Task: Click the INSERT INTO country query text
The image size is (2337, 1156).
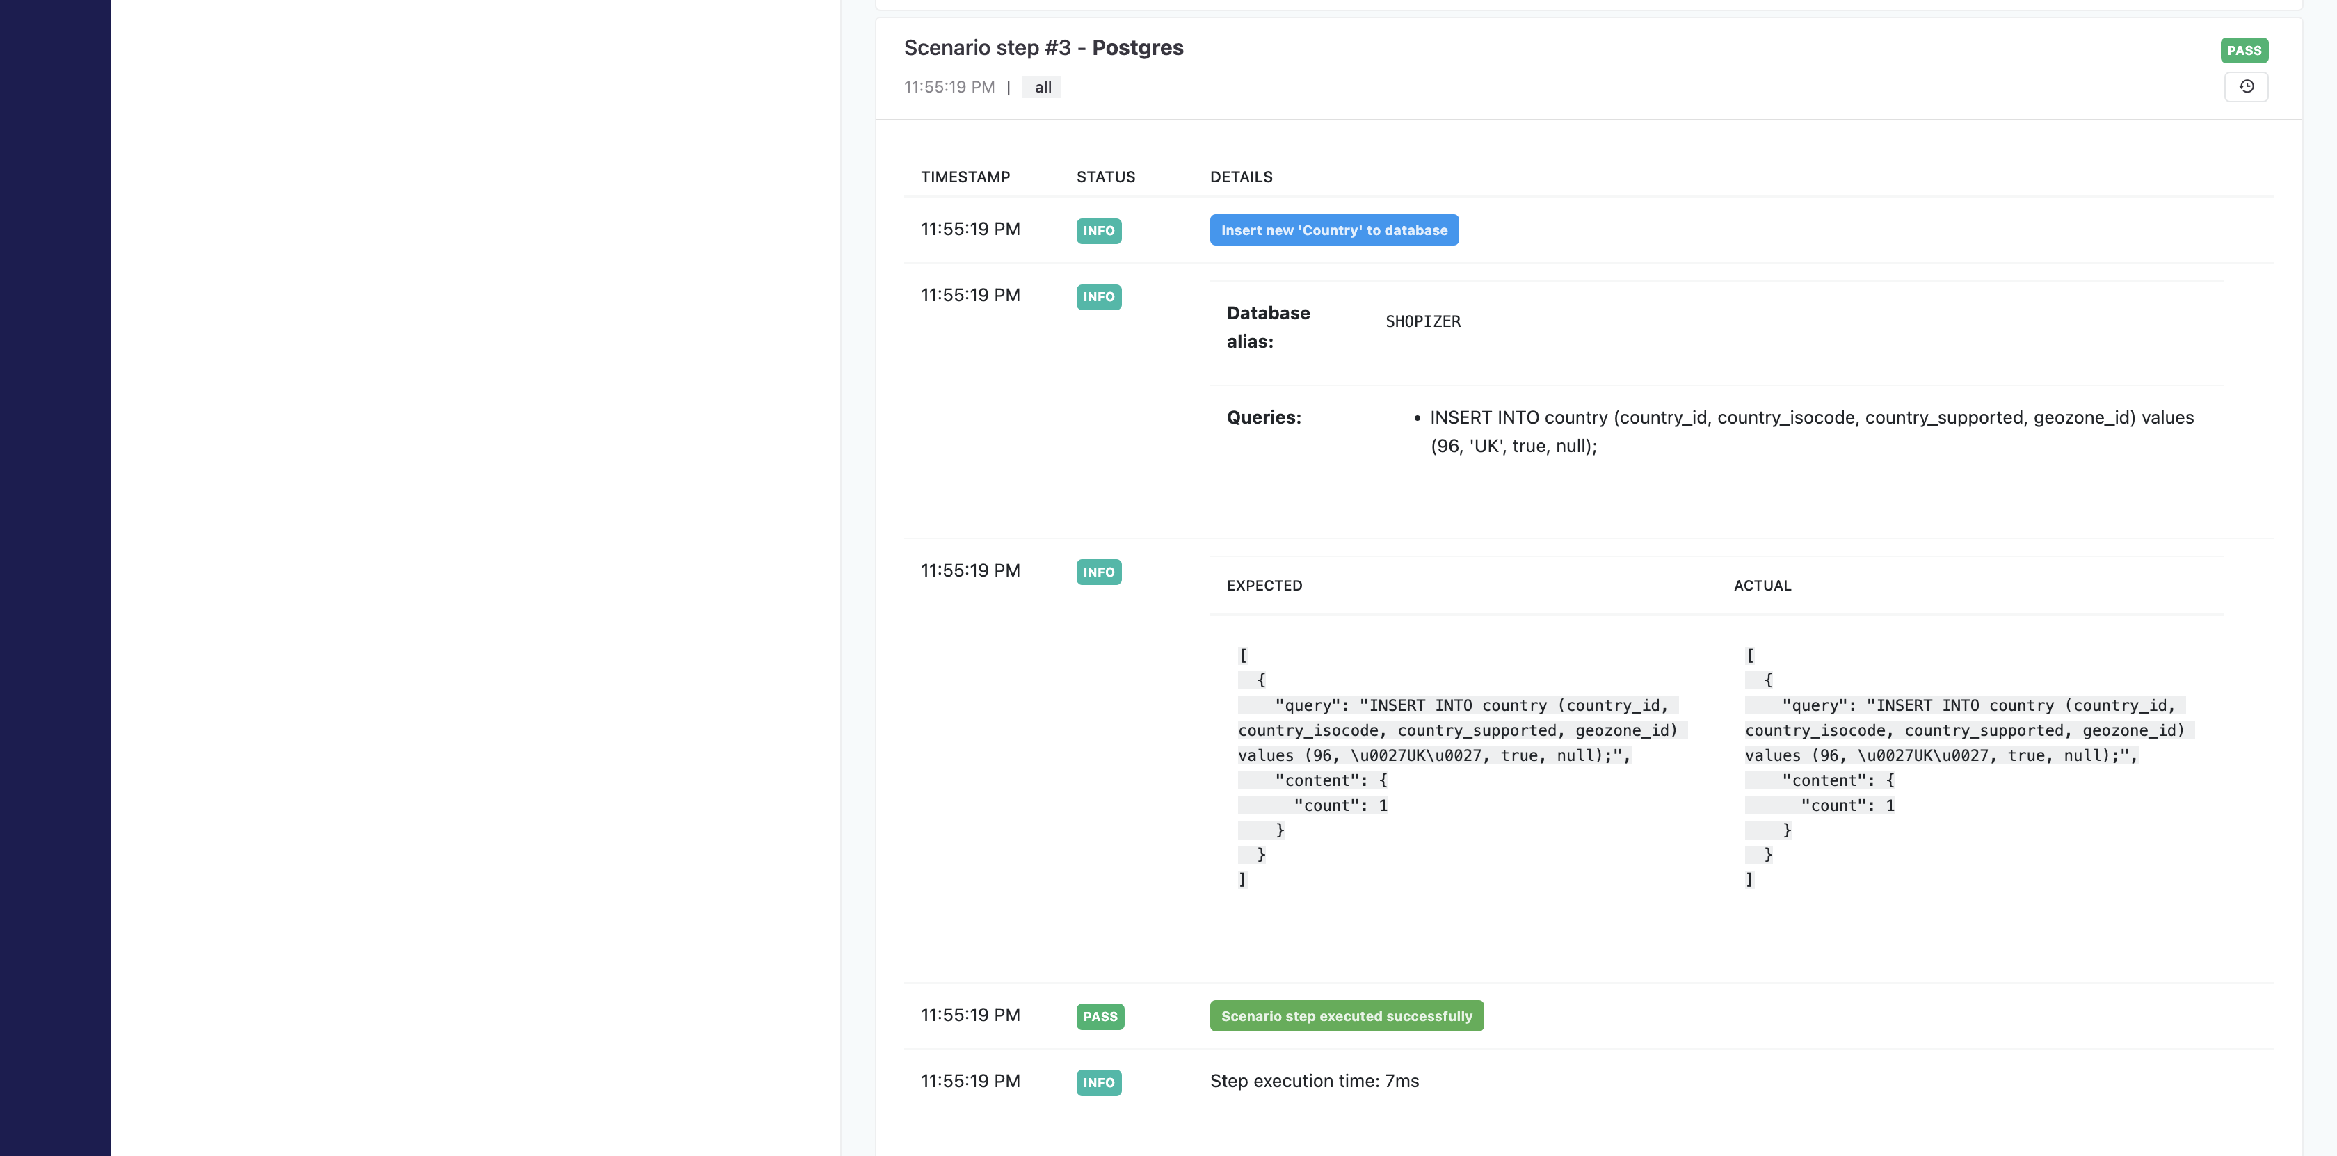Action: click(1812, 432)
